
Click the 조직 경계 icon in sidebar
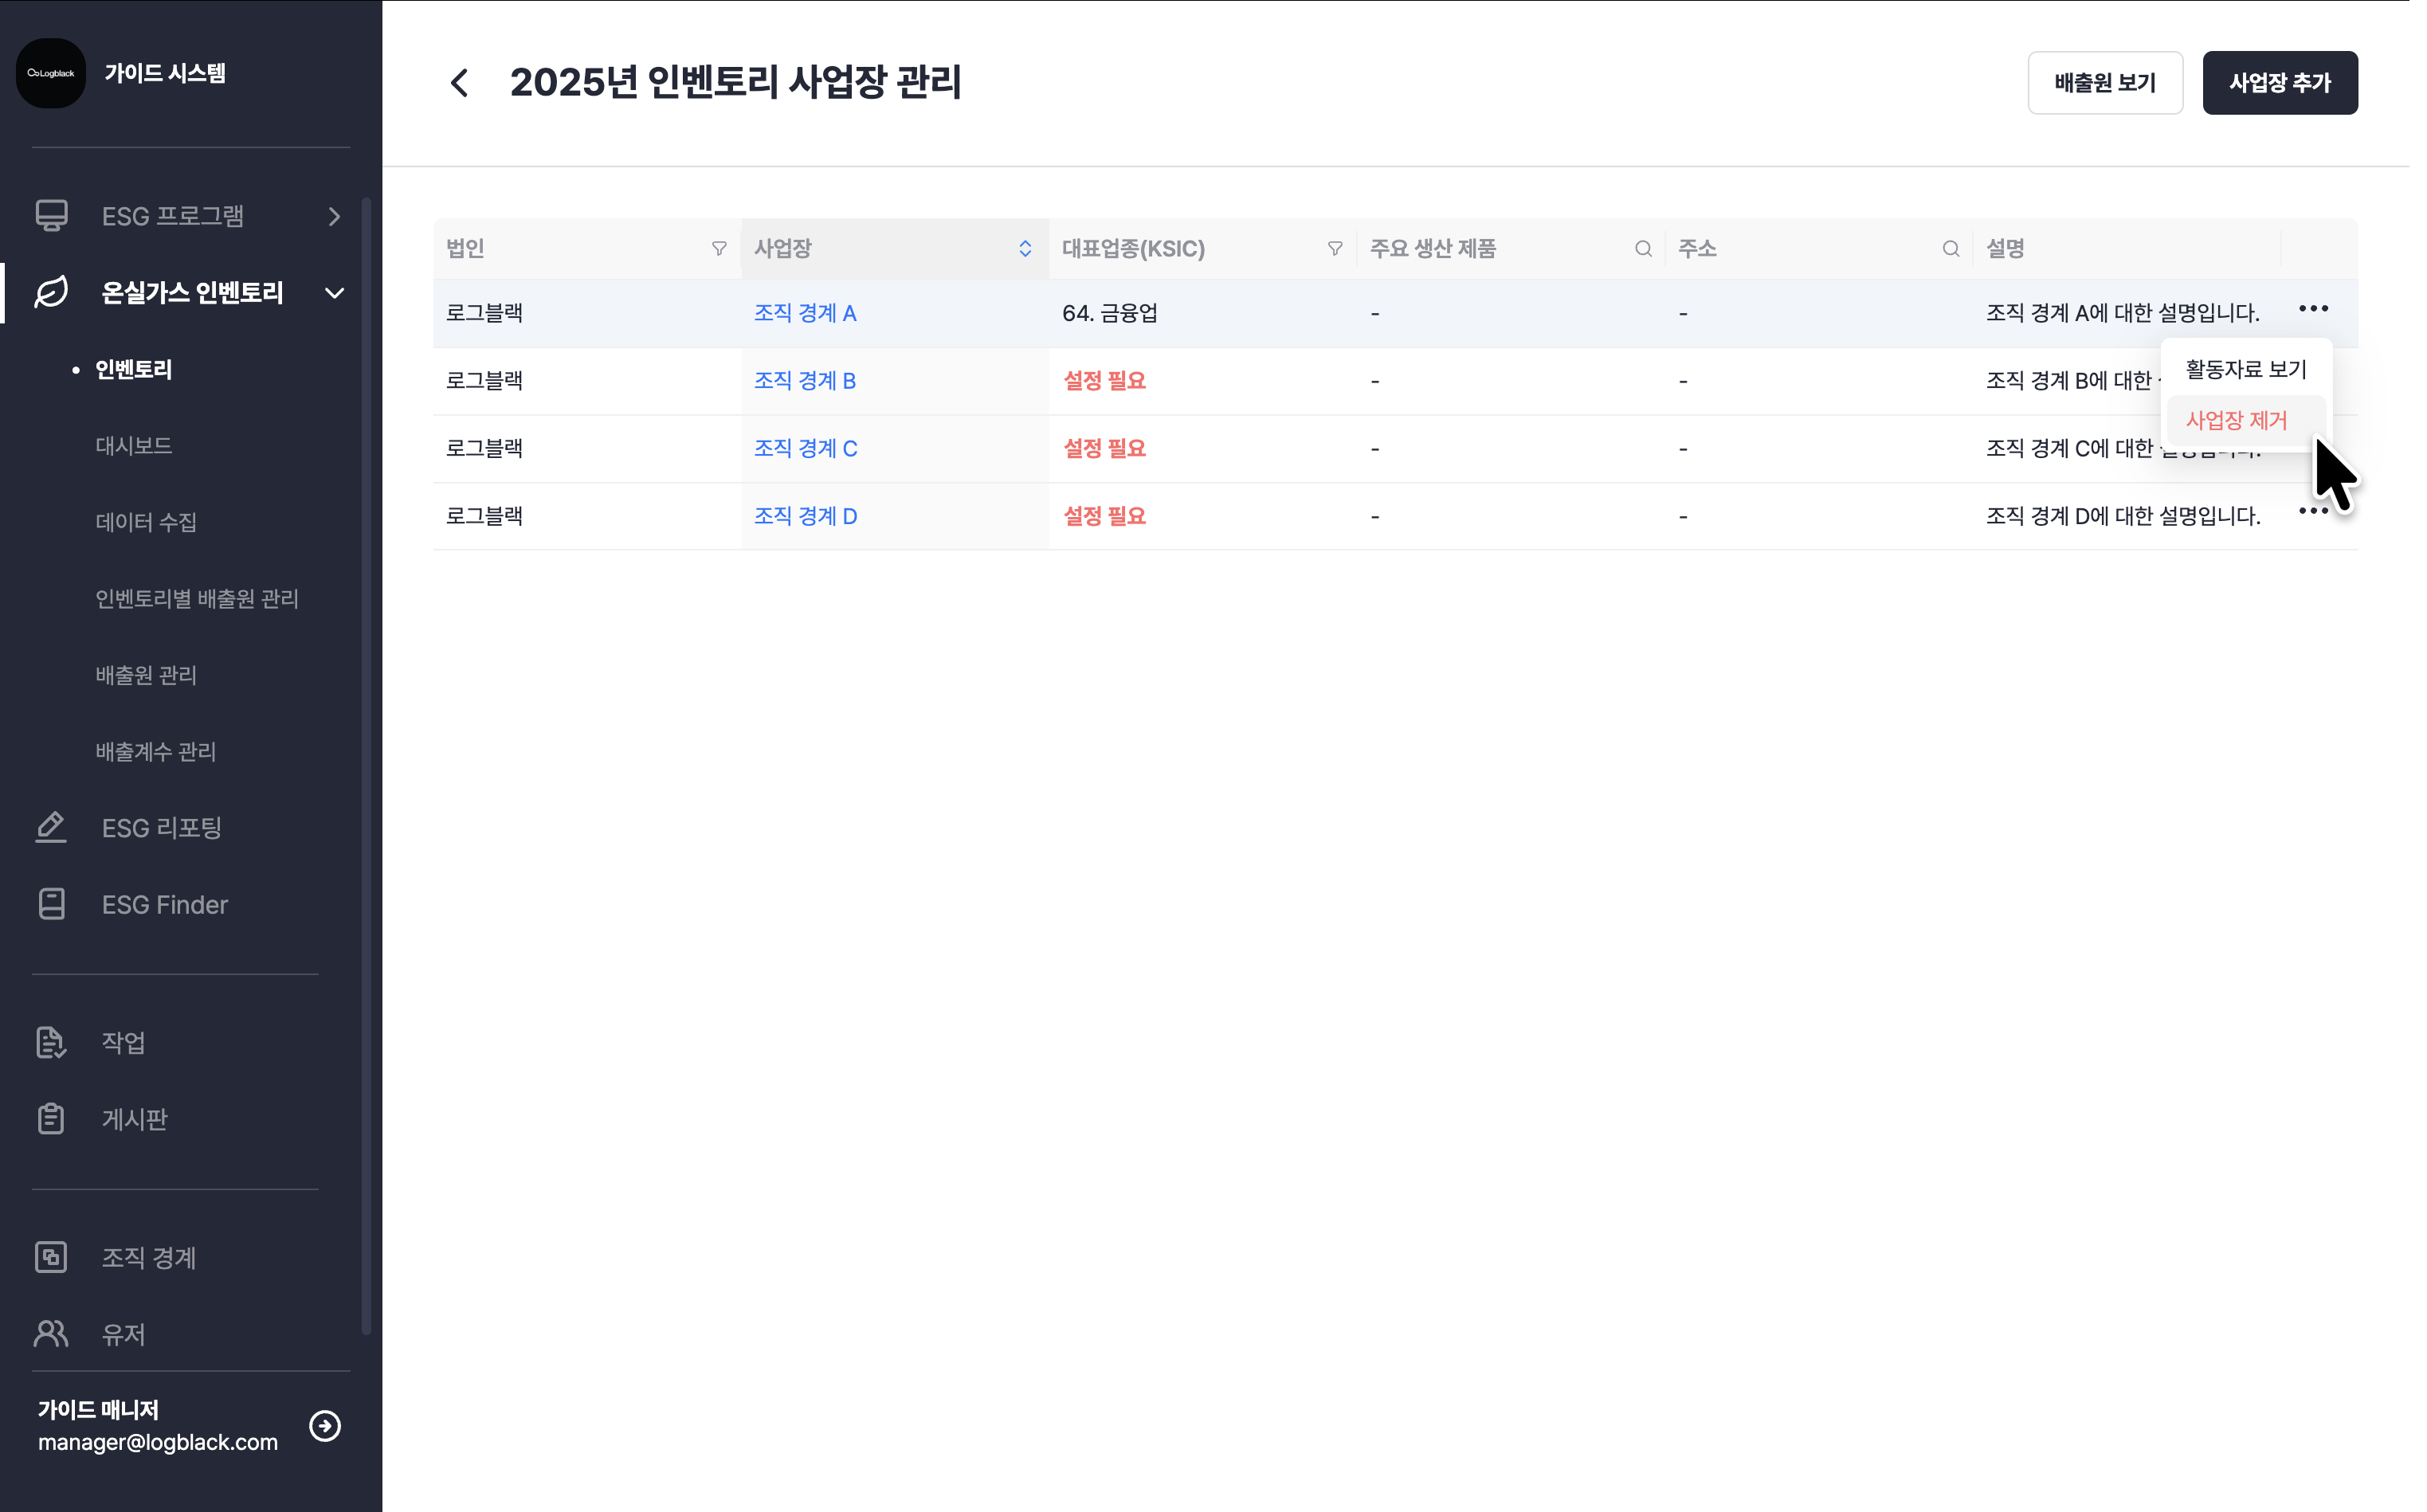(51, 1257)
